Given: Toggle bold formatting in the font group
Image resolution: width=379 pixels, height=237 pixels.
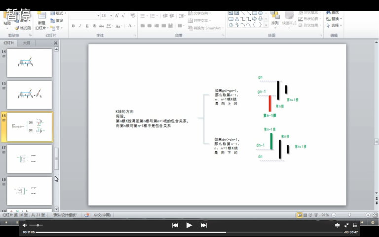Looking at the screenshot, I should point(73,26).
